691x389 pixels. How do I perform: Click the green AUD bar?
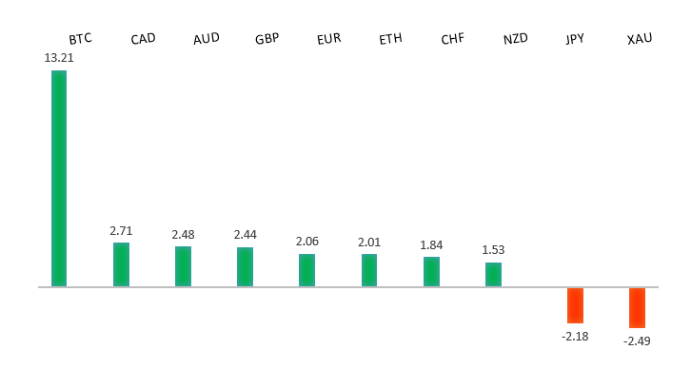(183, 266)
